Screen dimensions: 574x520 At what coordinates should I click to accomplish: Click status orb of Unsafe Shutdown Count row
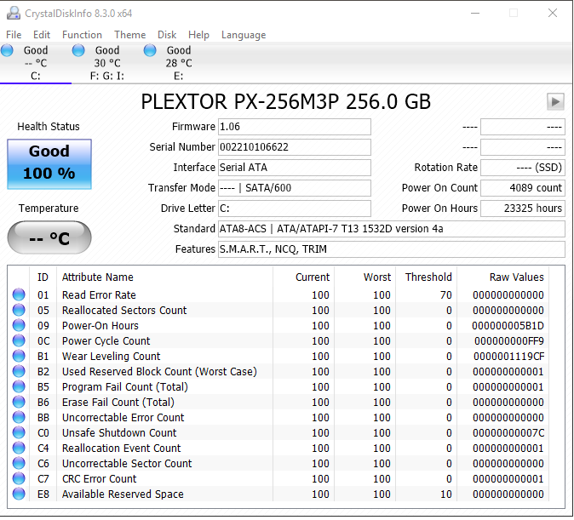[x=19, y=433]
